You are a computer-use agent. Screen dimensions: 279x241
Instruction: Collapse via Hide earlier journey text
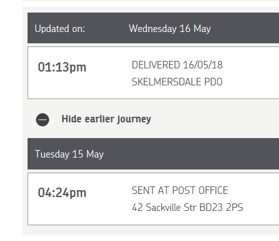click(x=106, y=119)
